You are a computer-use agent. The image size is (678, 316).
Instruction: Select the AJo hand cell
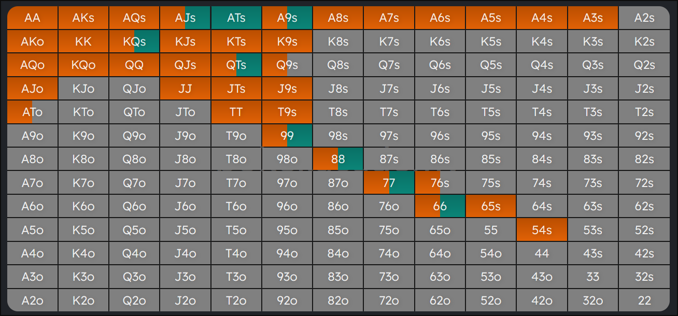pyautogui.click(x=32, y=89)
